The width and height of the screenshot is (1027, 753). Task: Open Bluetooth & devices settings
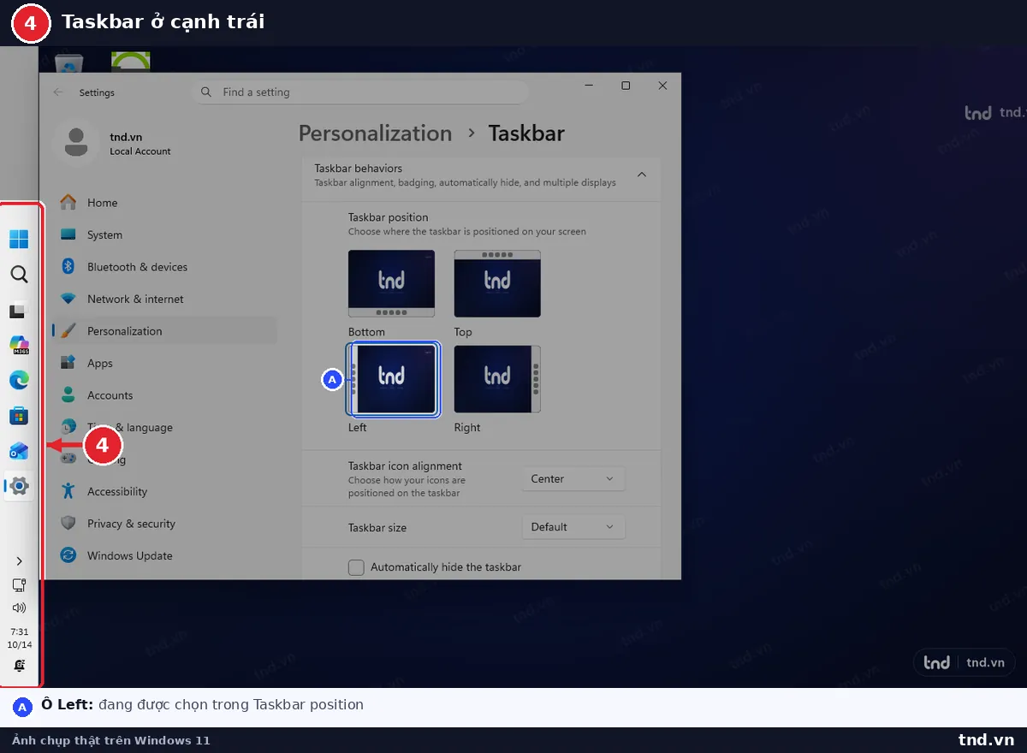click(164, 267)
